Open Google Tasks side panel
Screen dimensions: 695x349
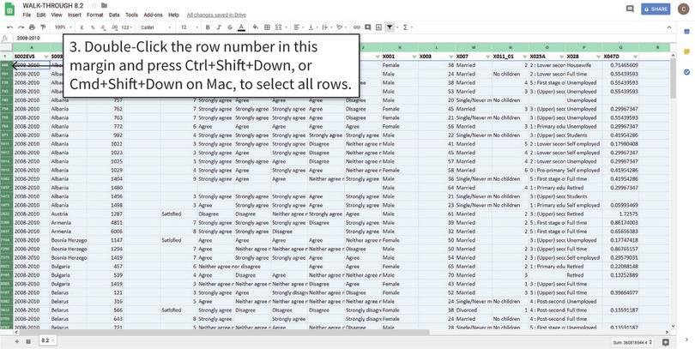click(x=686, y=72)
